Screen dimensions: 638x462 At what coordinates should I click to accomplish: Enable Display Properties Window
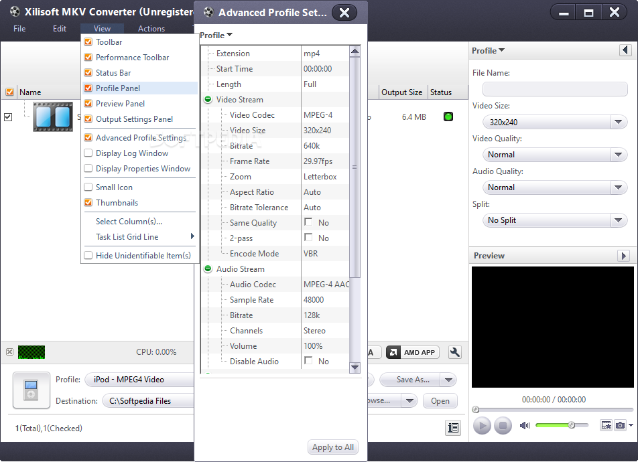click(88, 169)
